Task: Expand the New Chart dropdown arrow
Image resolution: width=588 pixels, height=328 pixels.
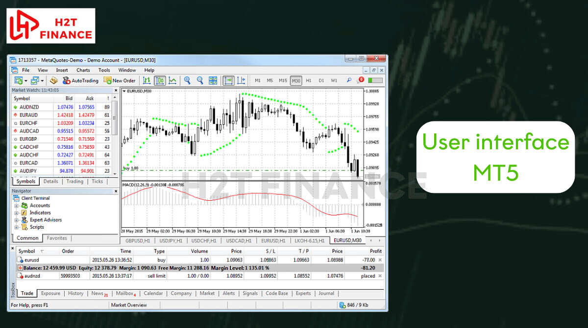Action: pos(25,81)
